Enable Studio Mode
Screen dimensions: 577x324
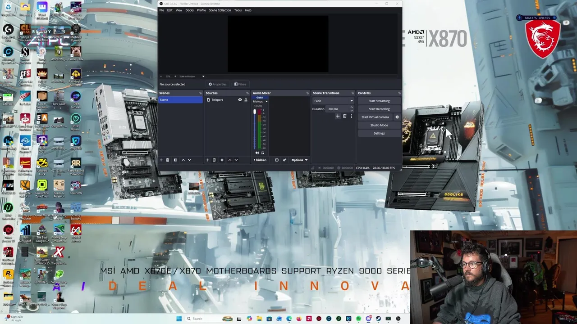click(x=379, y=125)
